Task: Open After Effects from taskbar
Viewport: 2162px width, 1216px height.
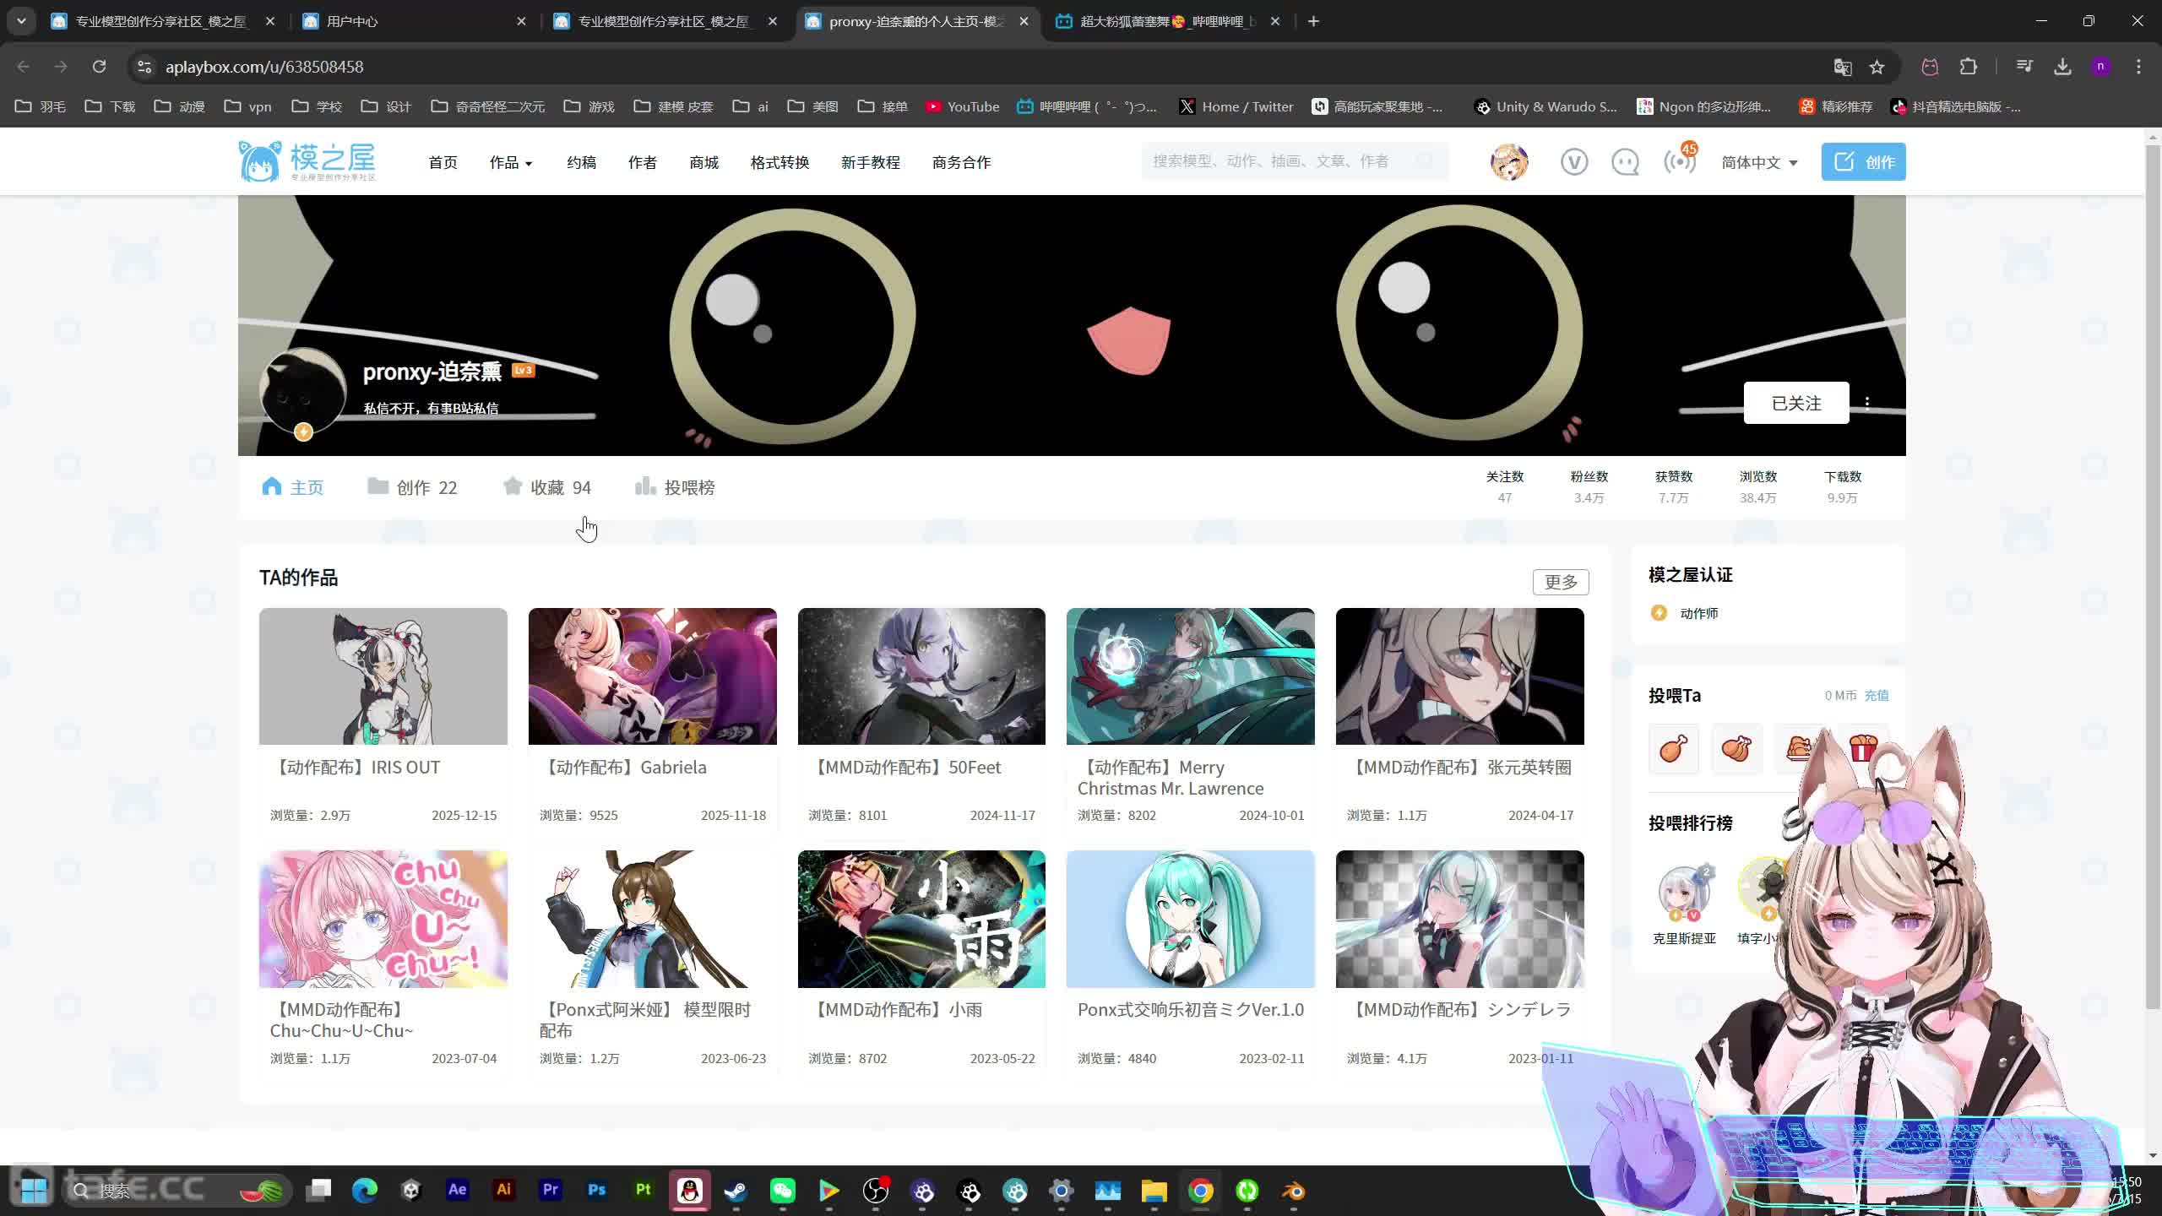Action: point(457,1190)
